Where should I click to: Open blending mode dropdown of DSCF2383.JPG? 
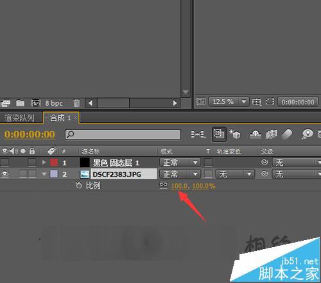[x=180, y=174]
